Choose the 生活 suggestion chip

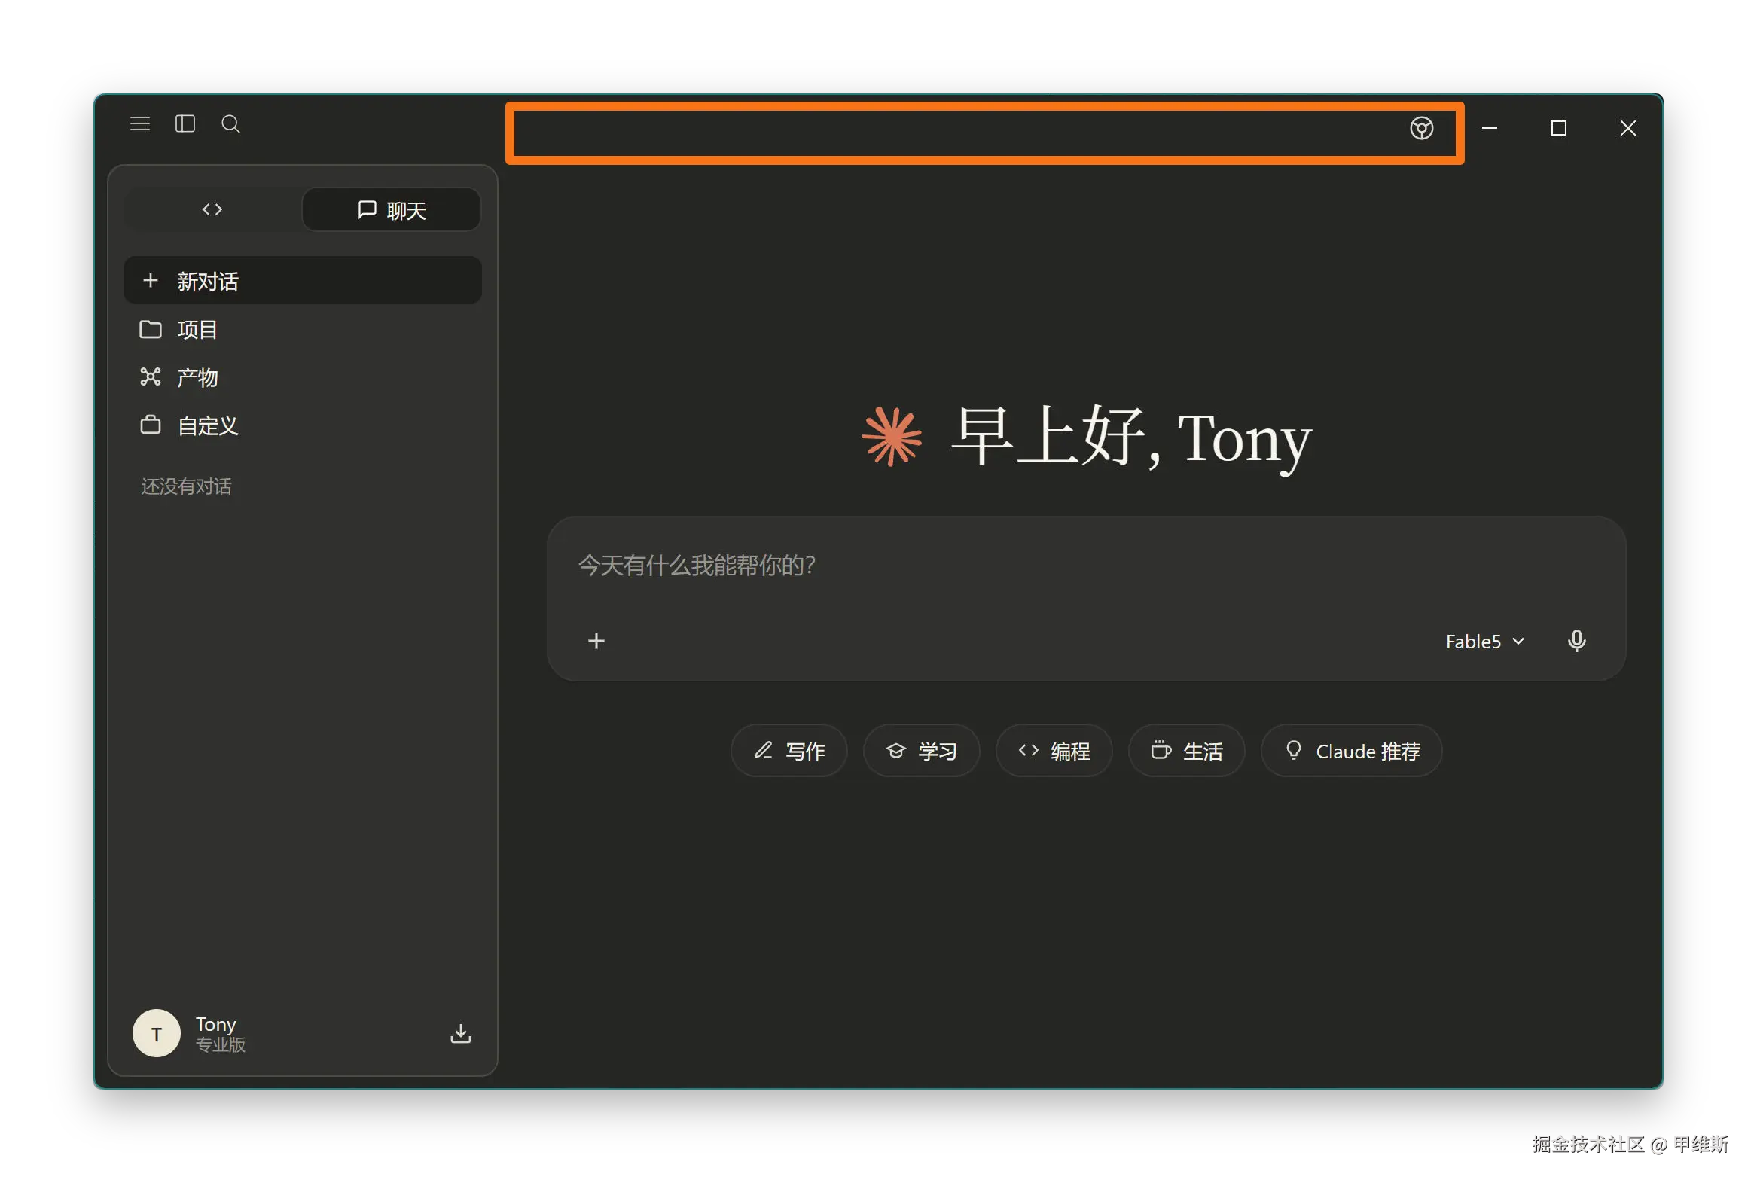point(1186,751)
